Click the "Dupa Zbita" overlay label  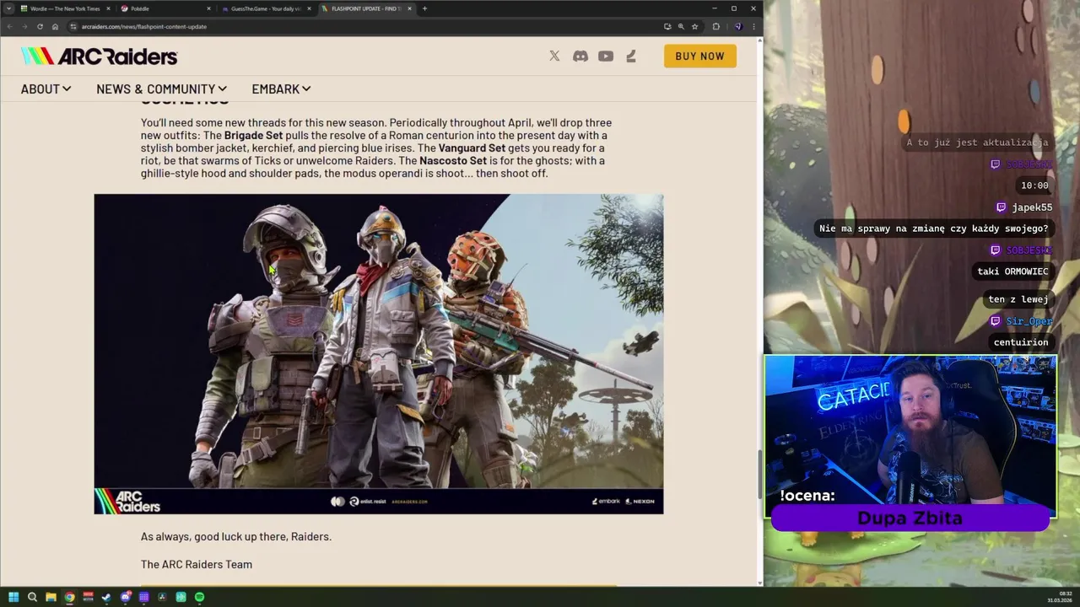pos(910,518)
